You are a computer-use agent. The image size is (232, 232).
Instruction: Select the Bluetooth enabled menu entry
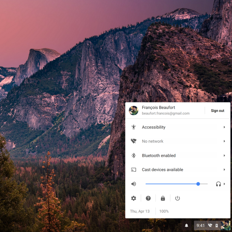click(x=159, y=155)
